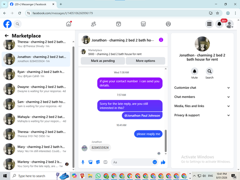Image resolution: width=240 pixels, height=180 pixels.
Task: Open the Reels video icon
Action: pyautogui.click(x=119, y=24)
